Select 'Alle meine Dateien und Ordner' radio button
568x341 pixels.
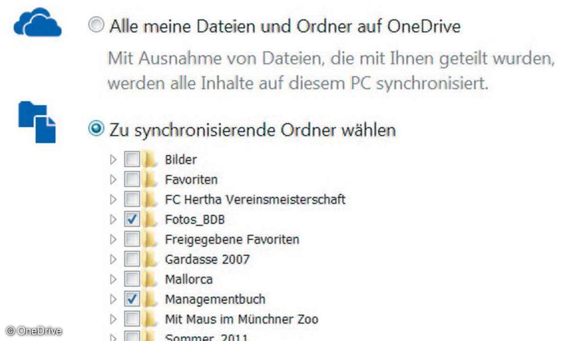[96, 26]
